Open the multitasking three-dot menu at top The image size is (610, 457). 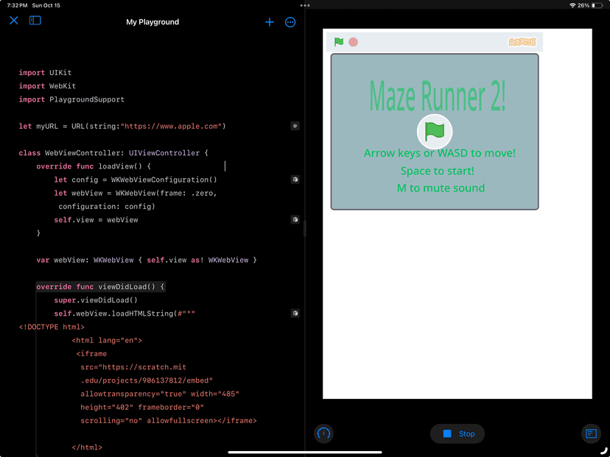(x=305, y=5)
